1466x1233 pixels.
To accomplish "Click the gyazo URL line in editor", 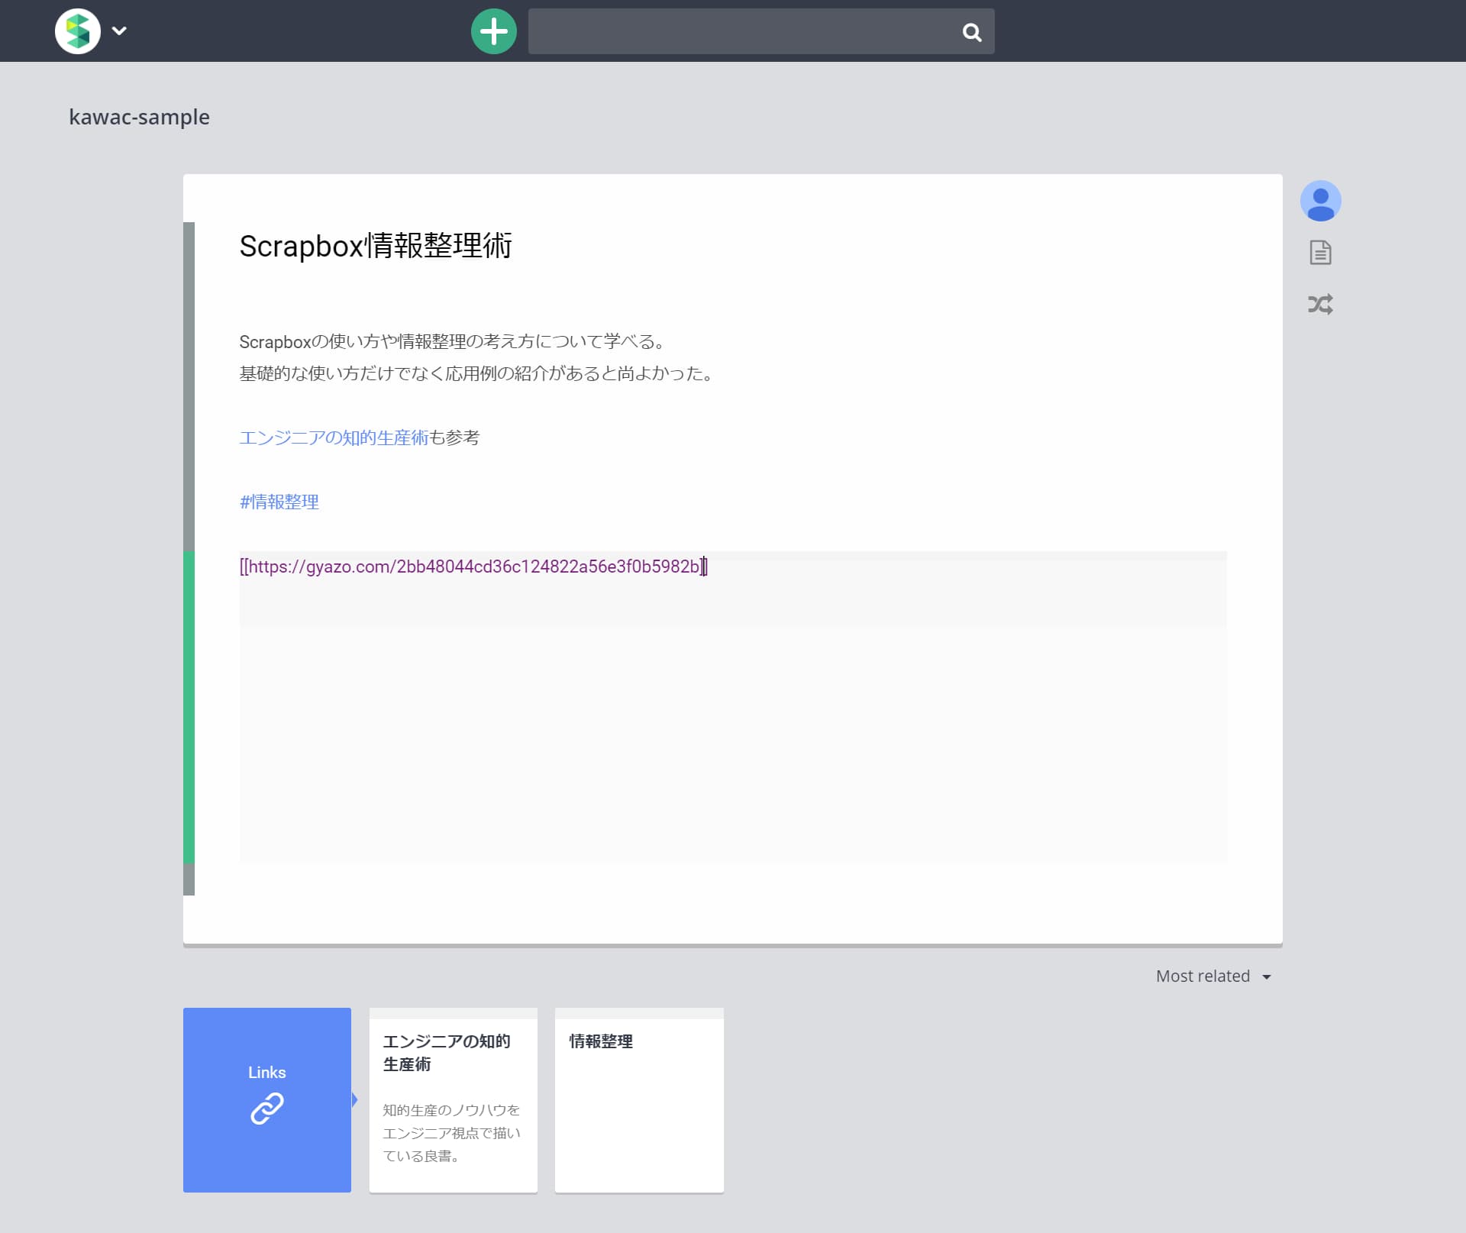I will tap(473, 566).
